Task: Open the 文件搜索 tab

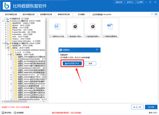Action: coord(81,15)
